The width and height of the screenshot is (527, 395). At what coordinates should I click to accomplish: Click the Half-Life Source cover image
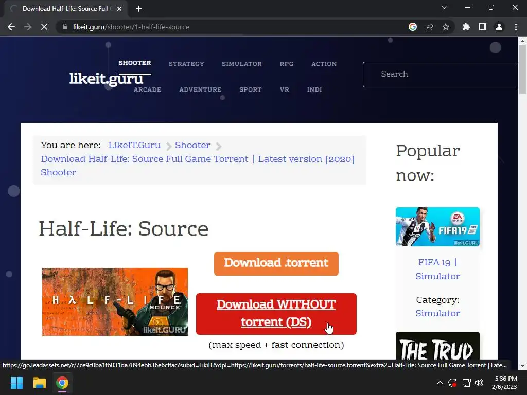pos(115,301)
